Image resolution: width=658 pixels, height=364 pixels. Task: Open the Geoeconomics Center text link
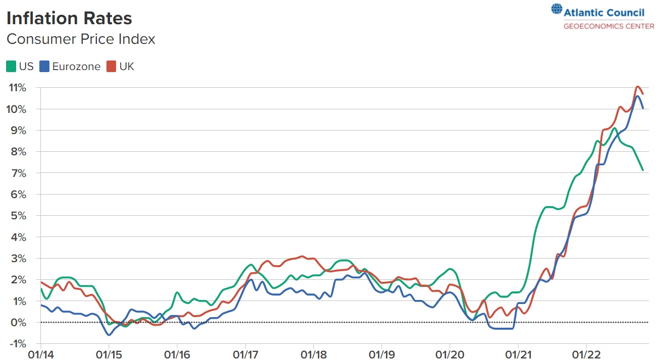tap(609, 26)
